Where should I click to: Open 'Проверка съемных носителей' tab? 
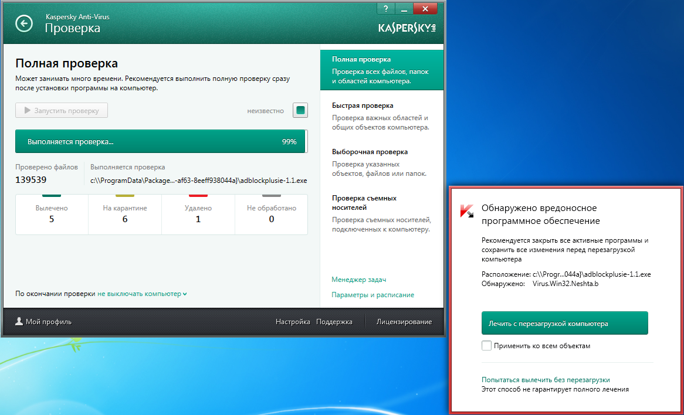coord(382,213)
